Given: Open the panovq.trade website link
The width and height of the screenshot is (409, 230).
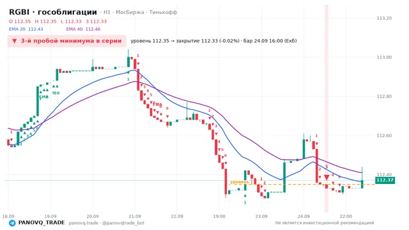Looking at the screenshot, I should (x=84, y=223).
